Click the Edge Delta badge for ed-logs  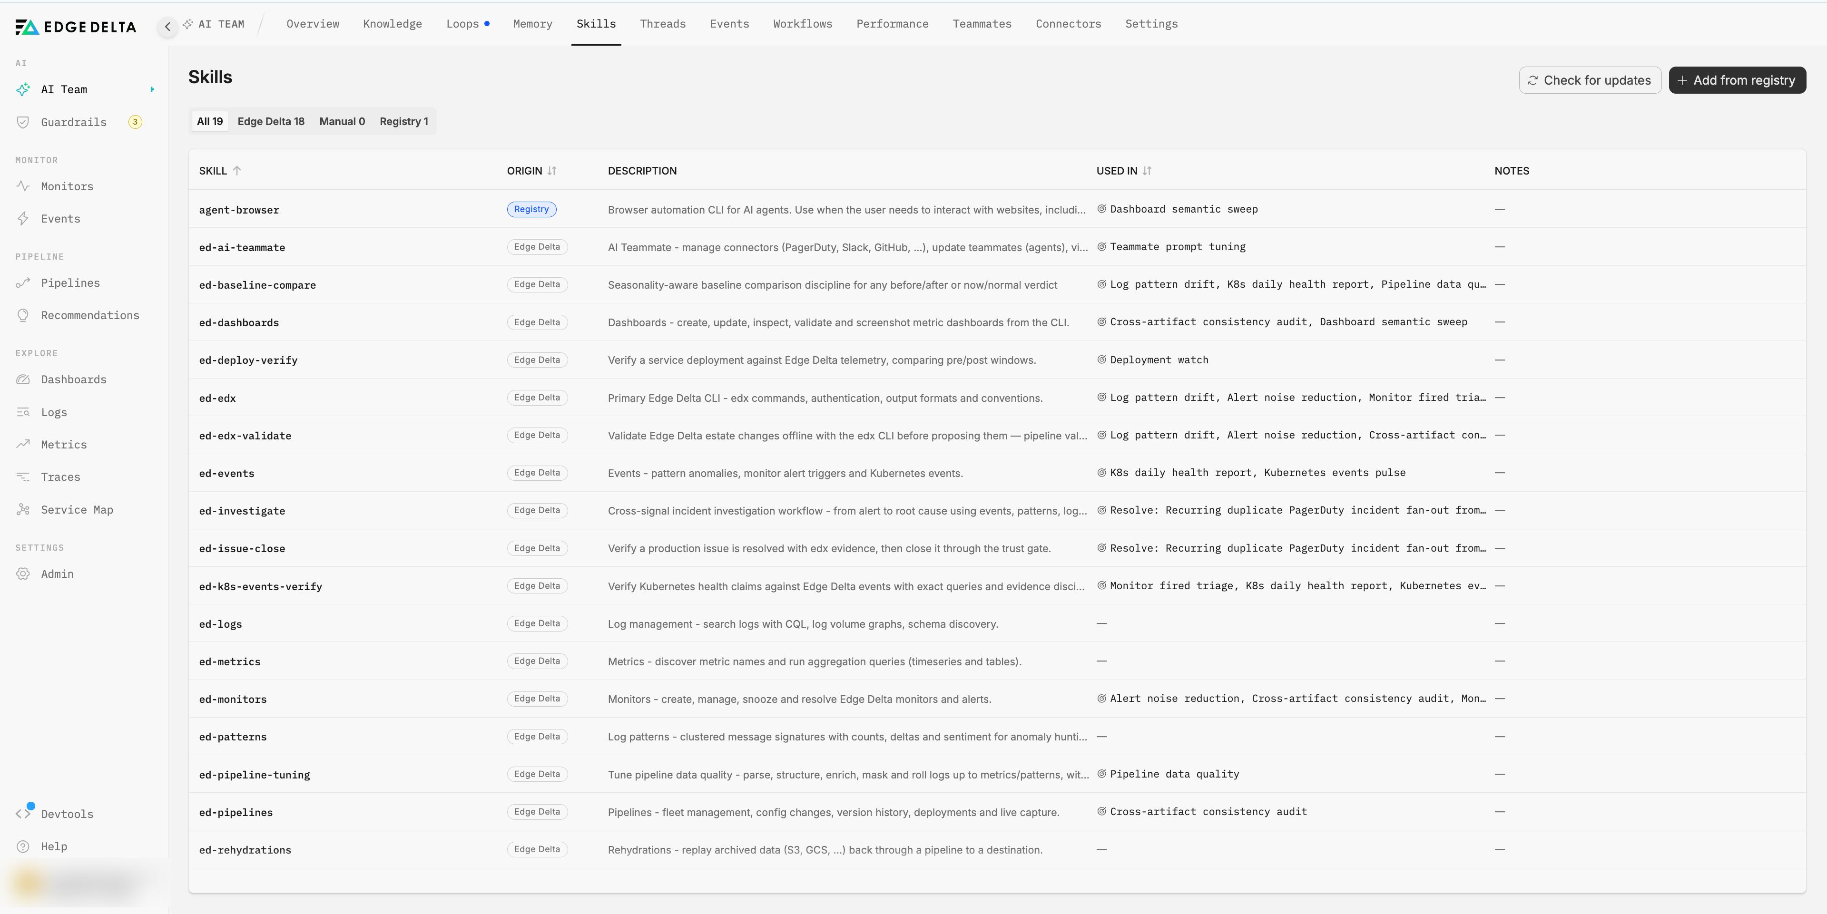pos(537,623)
